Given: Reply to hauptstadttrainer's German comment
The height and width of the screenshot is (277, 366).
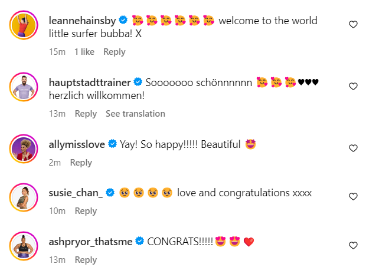Looking at the screenshot, I should (86, 114).
